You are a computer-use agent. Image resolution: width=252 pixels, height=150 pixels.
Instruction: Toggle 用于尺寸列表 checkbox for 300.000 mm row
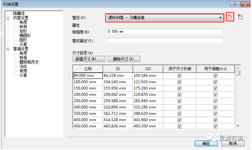click(x=180, y=107)
